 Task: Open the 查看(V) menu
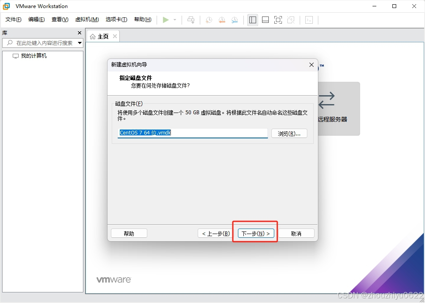click(60, 19)
